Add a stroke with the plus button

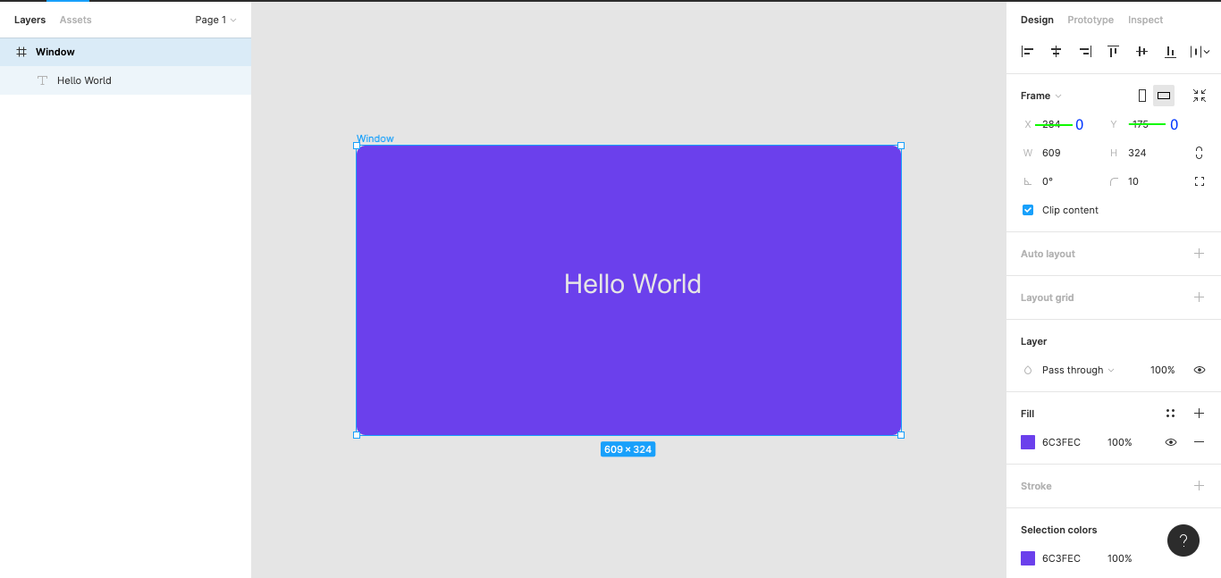[x=1199, y=485]
